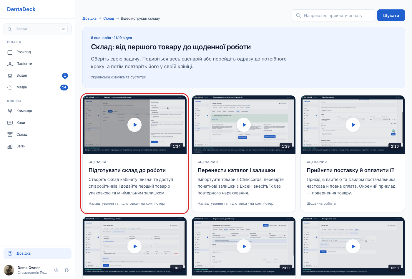
Task: Click the 'РОБОТА' section label in sidebar
Action: tap(14, 42)
